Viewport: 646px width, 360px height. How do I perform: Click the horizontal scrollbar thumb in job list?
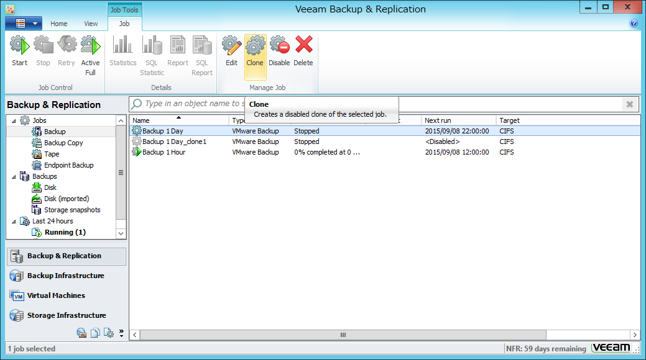tap(343, 335)
